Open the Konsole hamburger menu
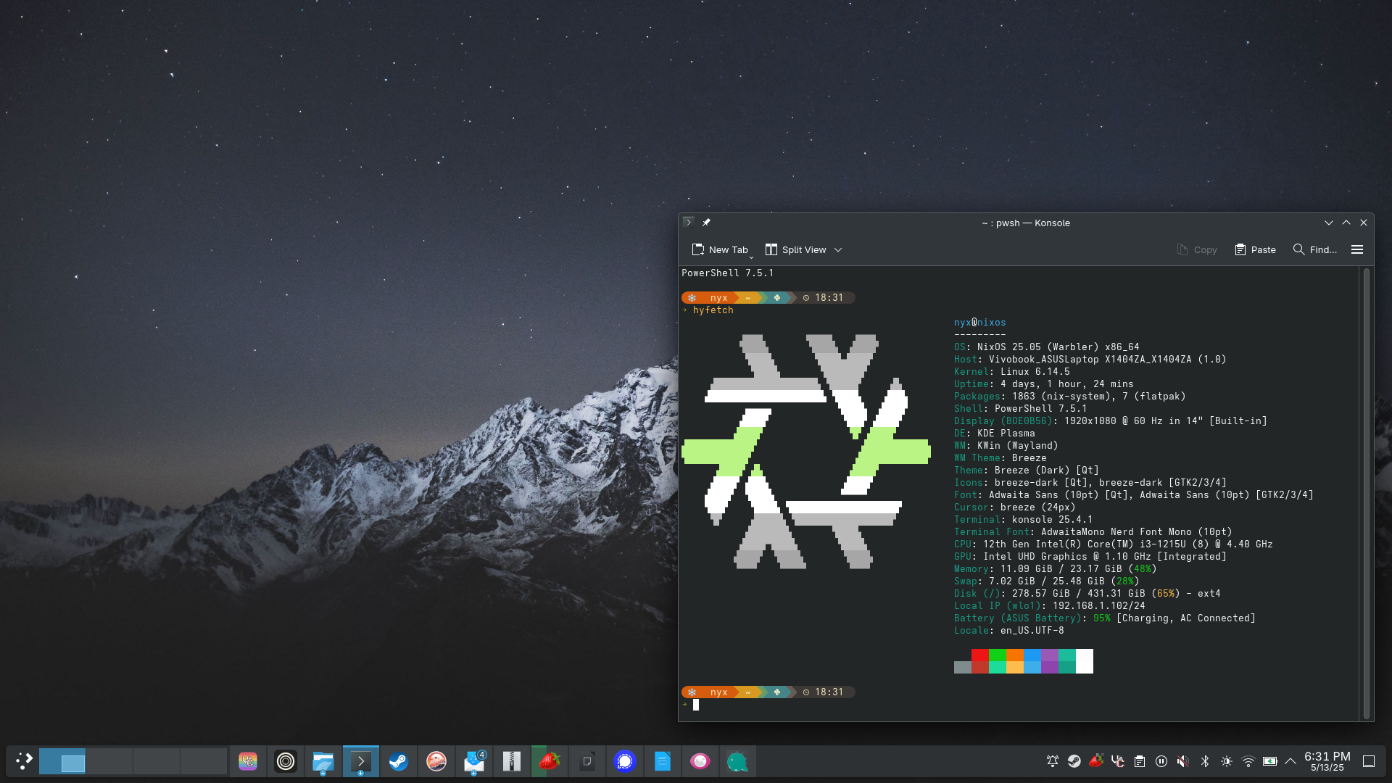The image size is (1392, 783). tap(1357, 249)
